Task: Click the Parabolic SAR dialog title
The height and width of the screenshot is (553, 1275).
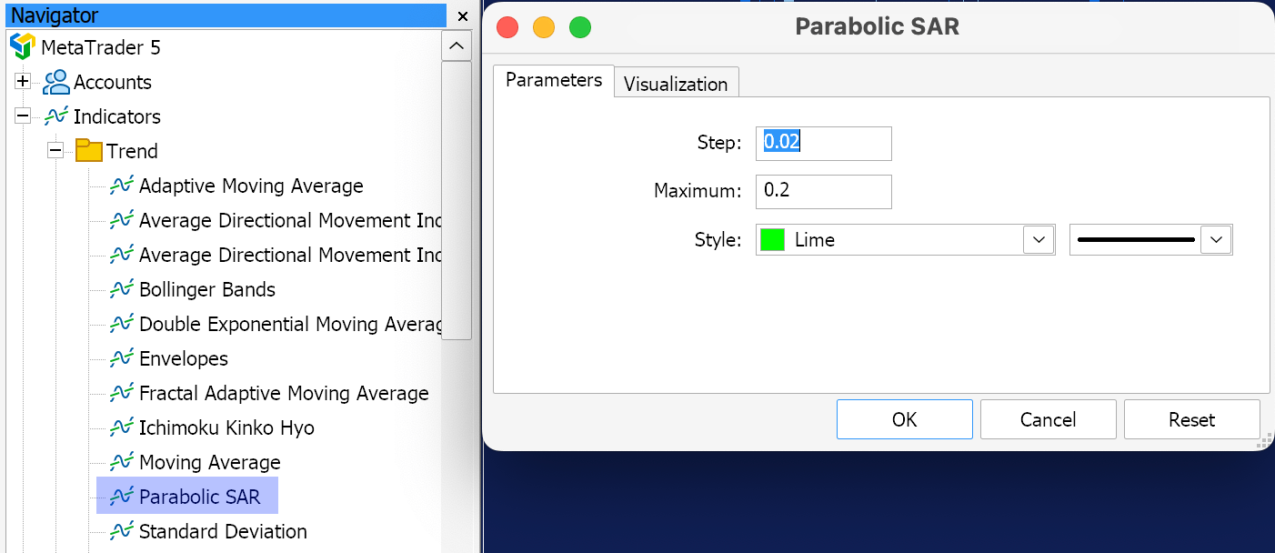Action: (x=878, y=26)
